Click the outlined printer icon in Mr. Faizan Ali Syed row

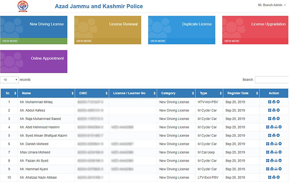(x=276, y=161)
